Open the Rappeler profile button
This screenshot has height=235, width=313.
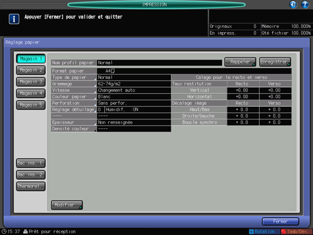(240, 62)
